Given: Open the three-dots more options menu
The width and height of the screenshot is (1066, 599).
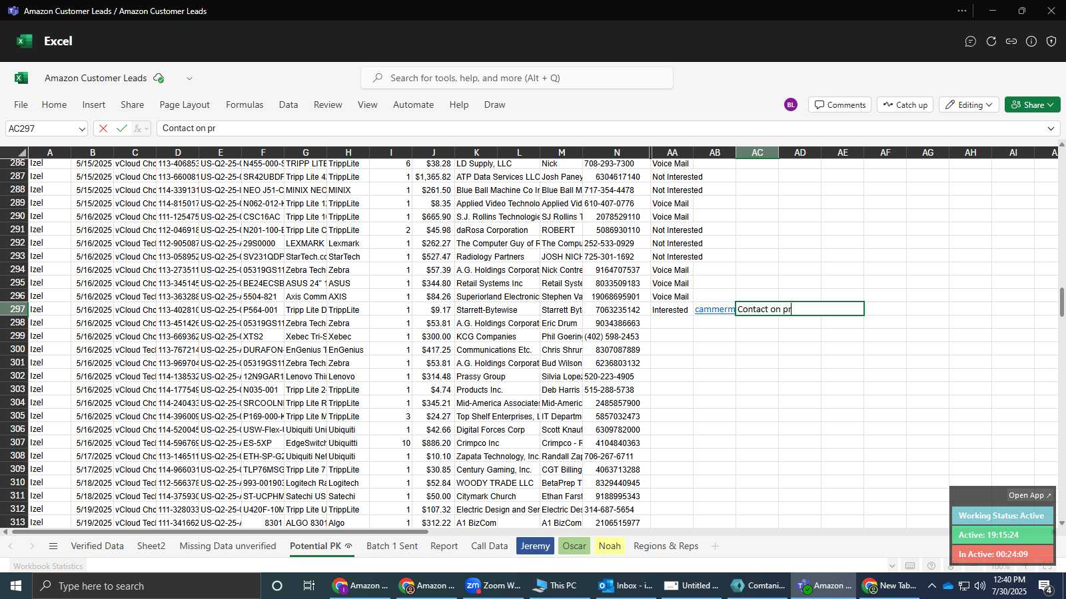Looking at the screenshot, I should coord(962,11).
